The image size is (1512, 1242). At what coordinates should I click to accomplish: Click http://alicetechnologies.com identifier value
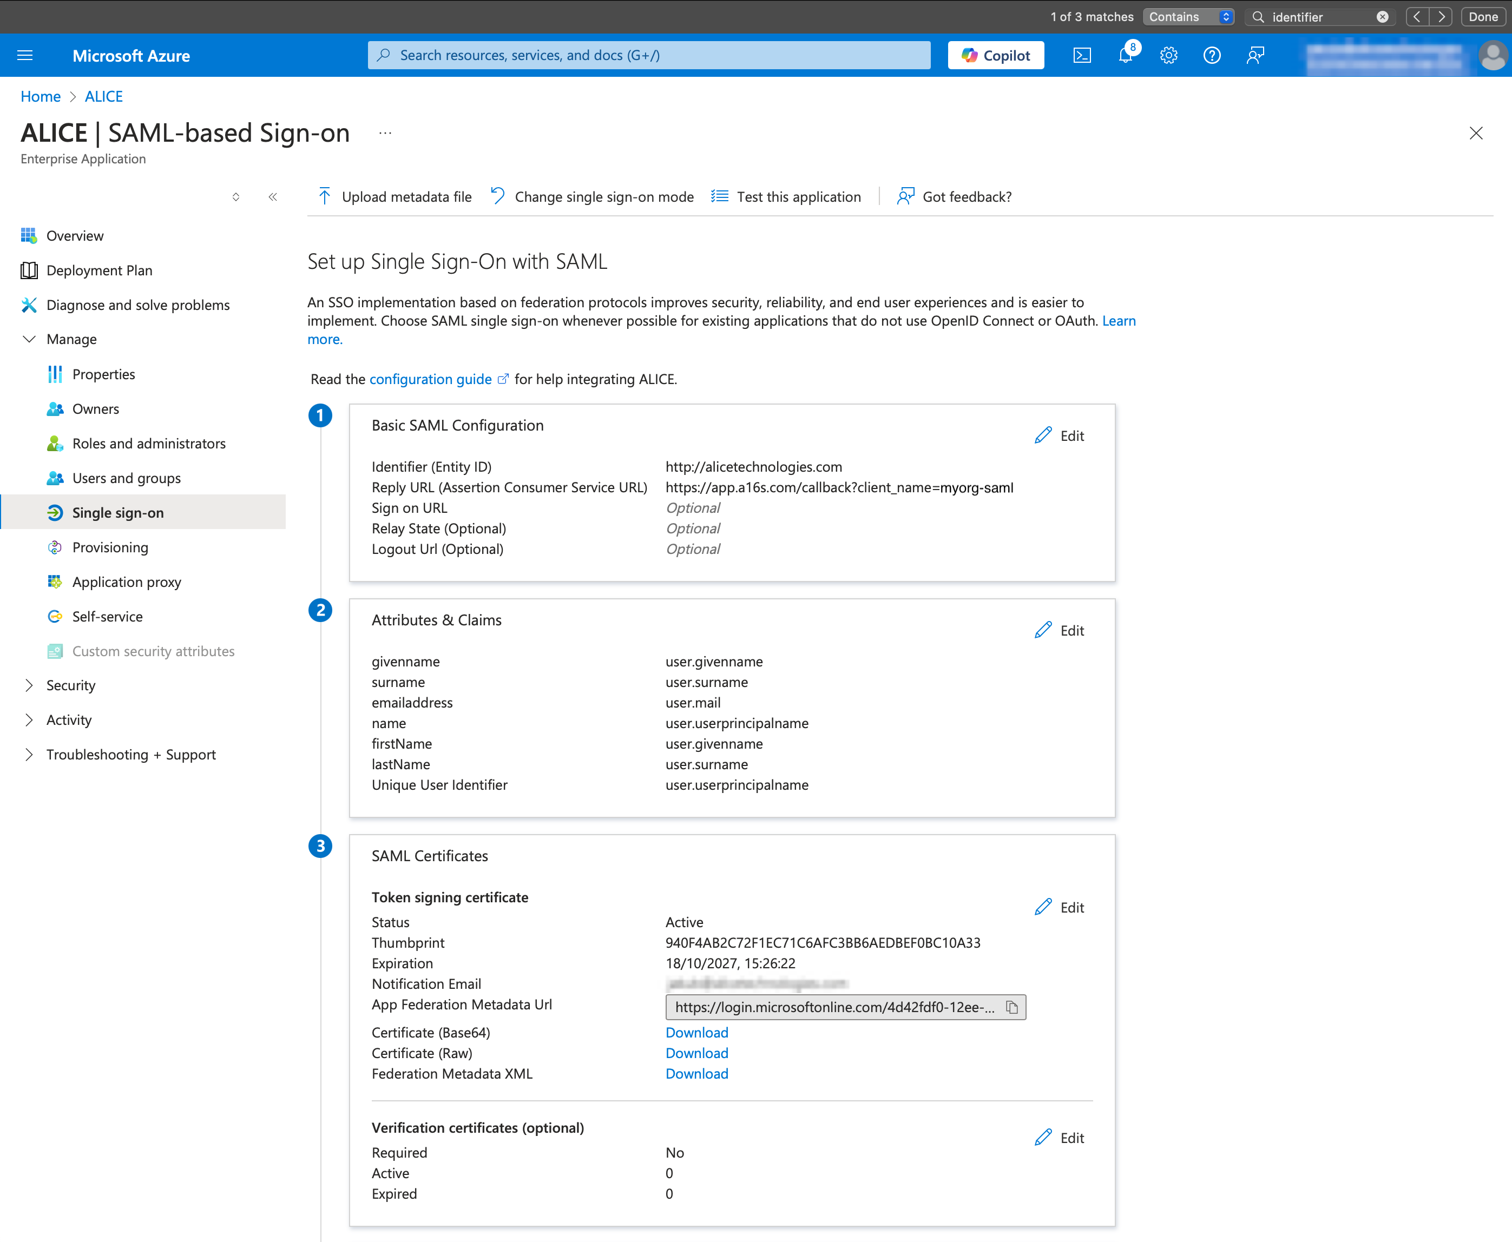coord(753,466)
